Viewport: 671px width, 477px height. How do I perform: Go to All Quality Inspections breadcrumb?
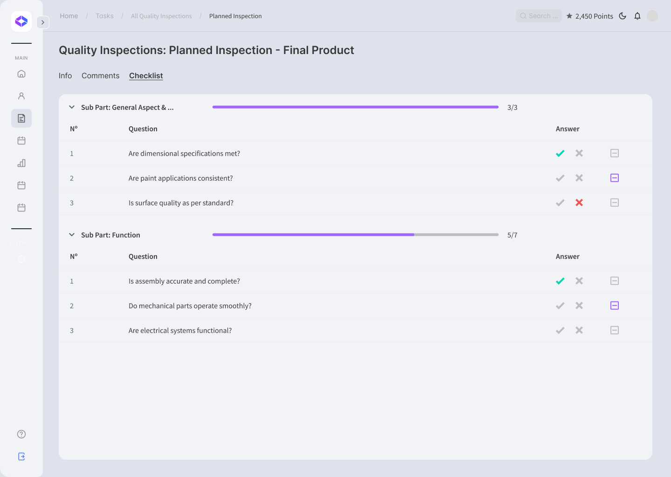(161, 16)
